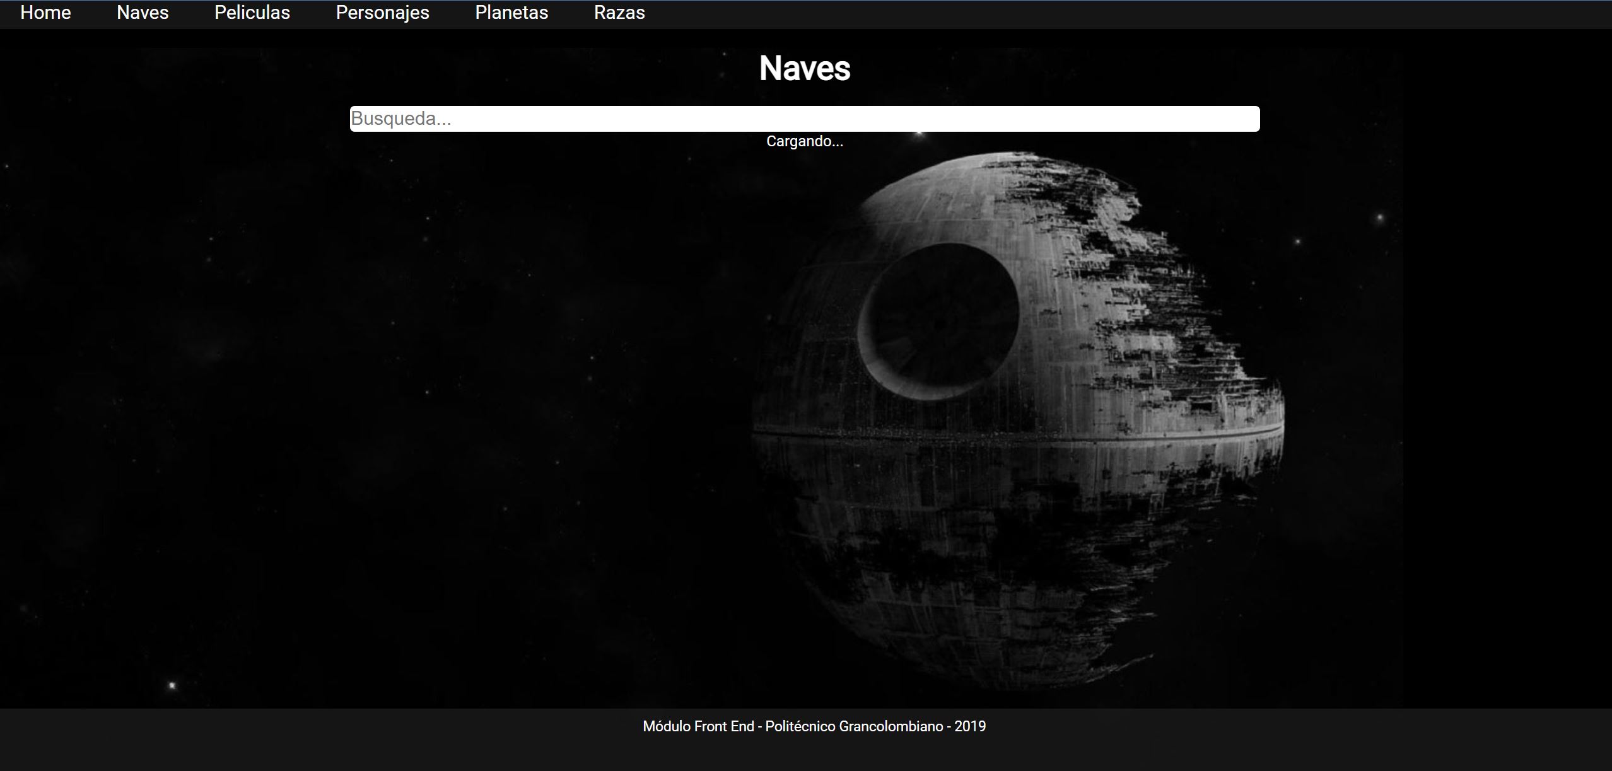Click the Cargando loading indicator text

click(x=805, y=141)
